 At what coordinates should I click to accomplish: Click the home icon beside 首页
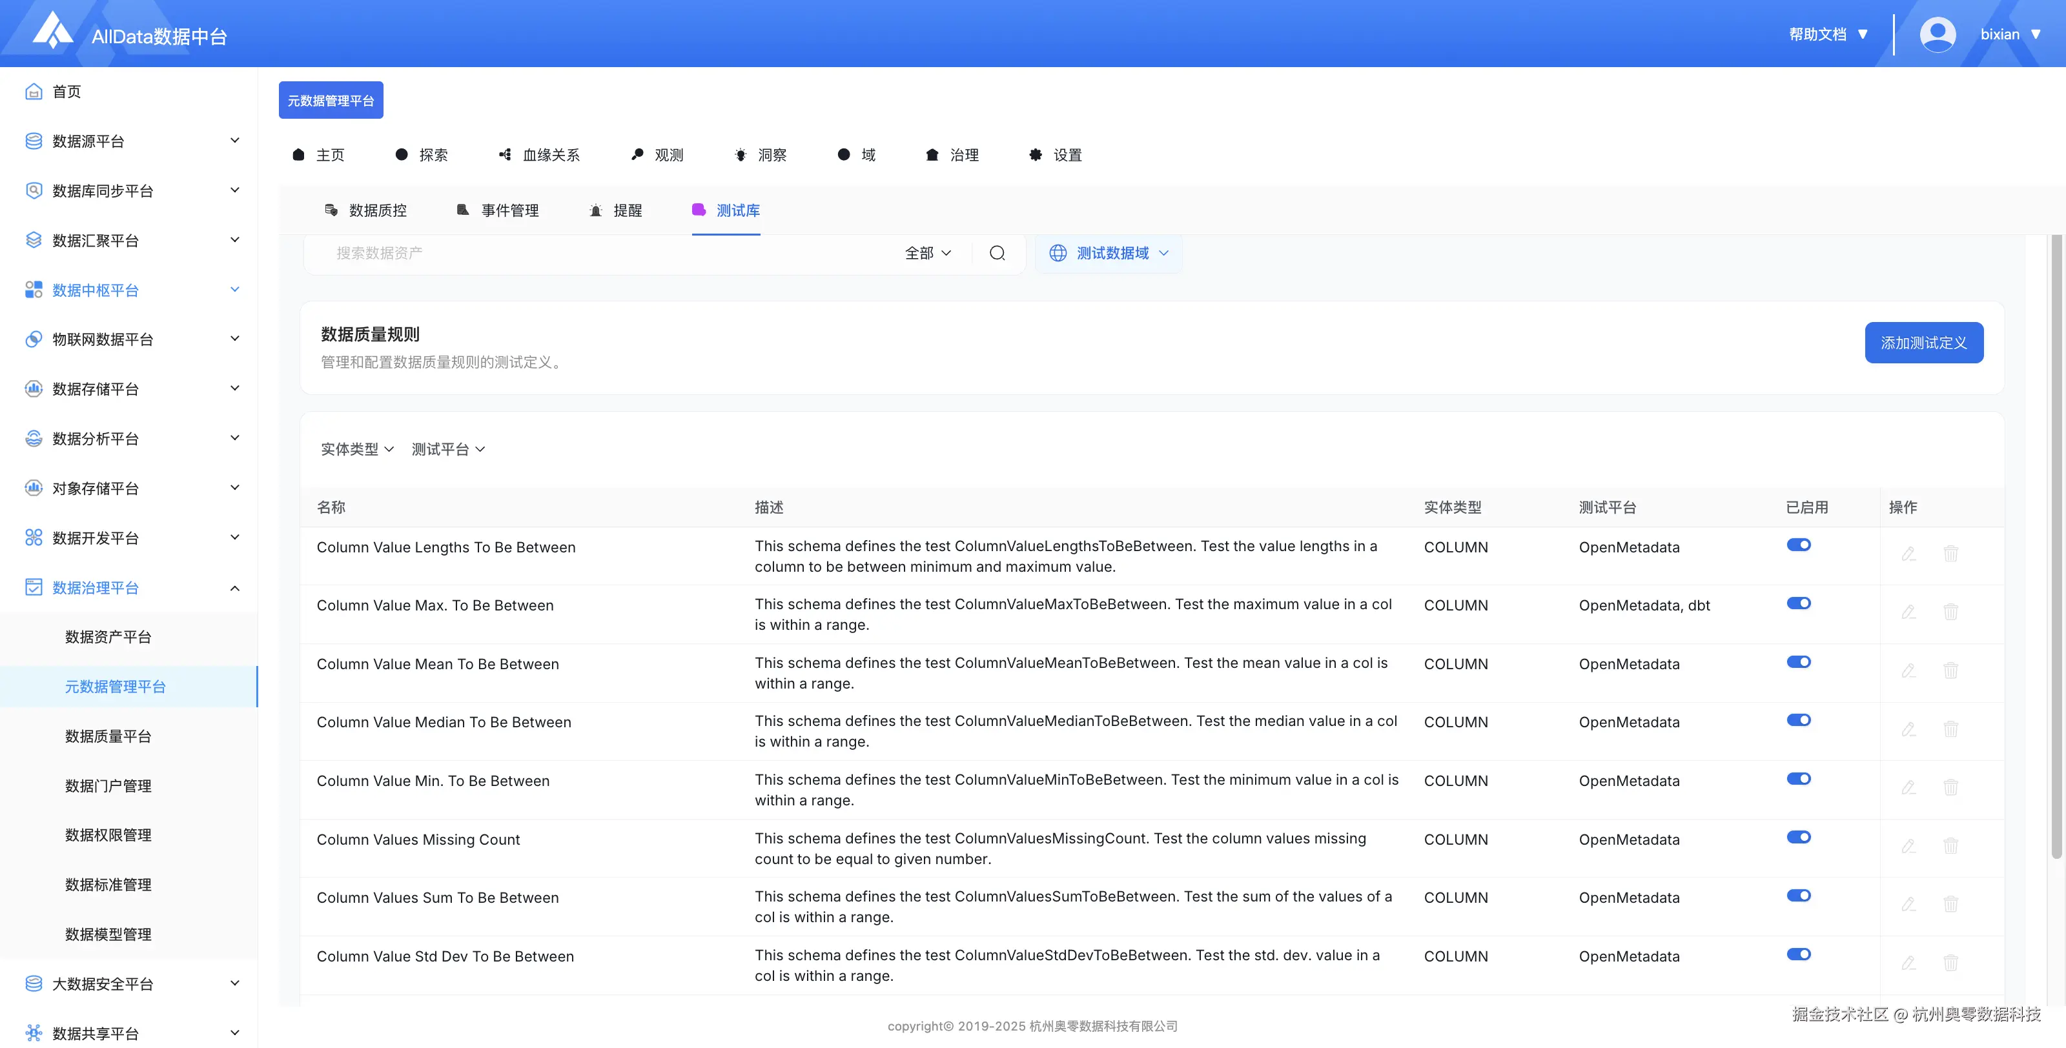[x=33, y=92]
